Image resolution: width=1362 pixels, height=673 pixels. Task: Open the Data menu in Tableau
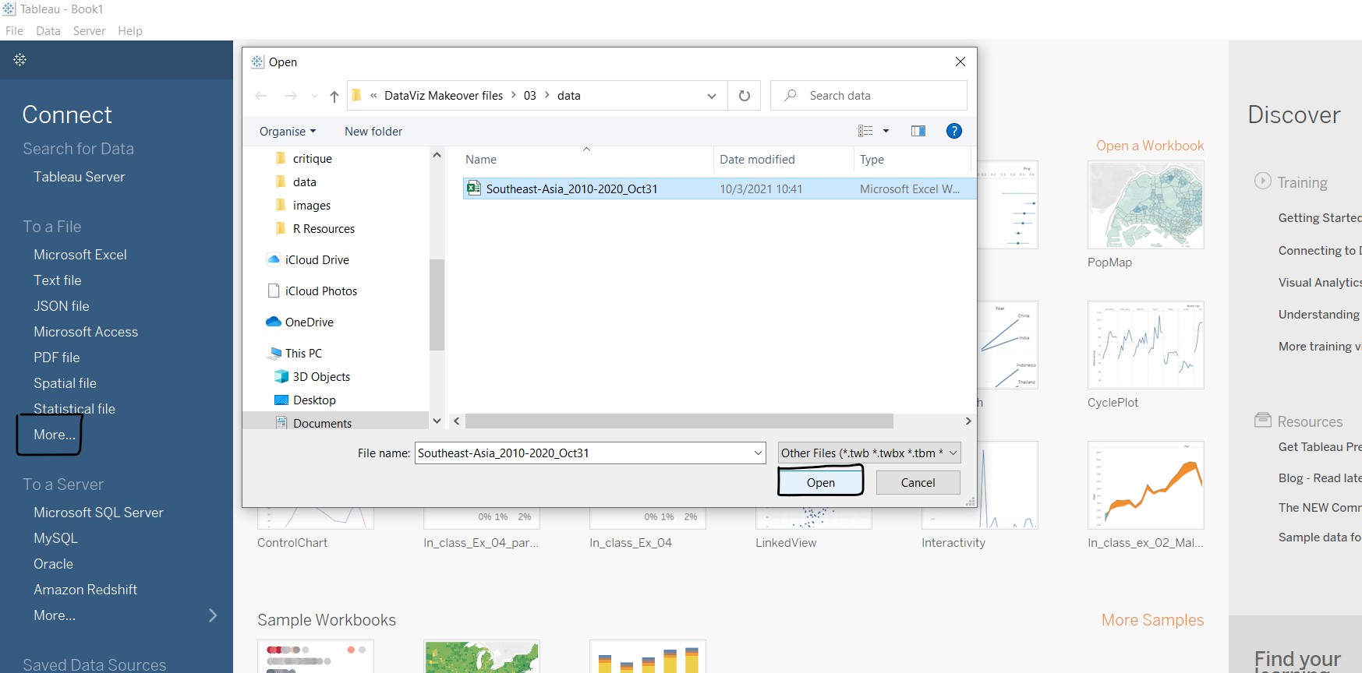point(48,31)
